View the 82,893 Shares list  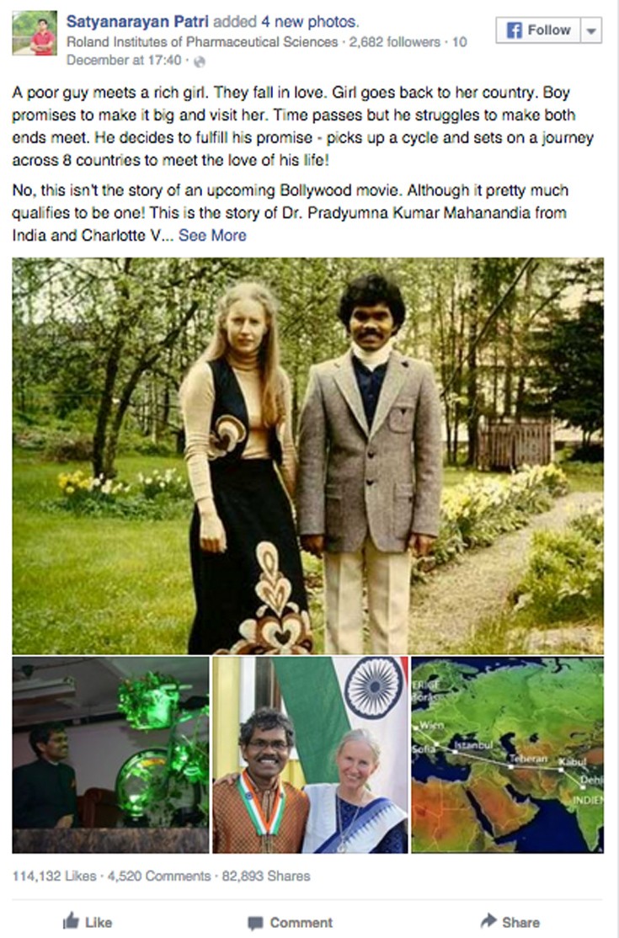click(266, 876)
